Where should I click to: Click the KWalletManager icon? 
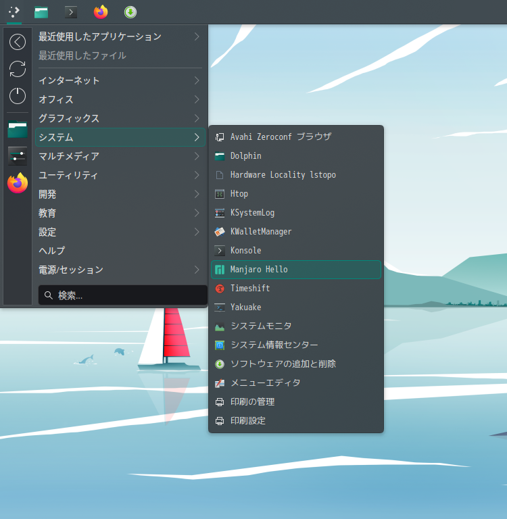point(220,232)
